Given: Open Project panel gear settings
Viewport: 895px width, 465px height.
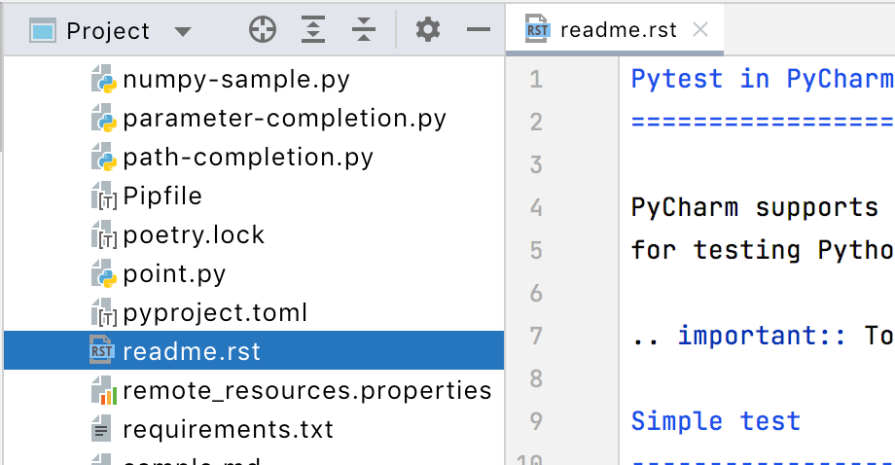Looking at the screenshot, I should (x=428, y=30).
